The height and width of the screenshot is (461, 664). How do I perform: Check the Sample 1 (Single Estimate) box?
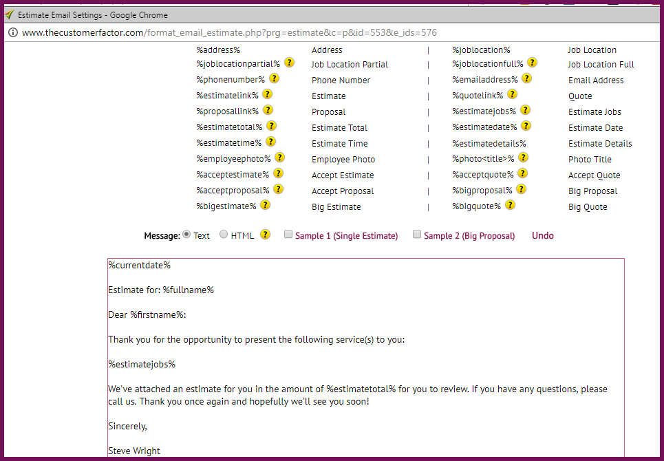coord(288,234)
